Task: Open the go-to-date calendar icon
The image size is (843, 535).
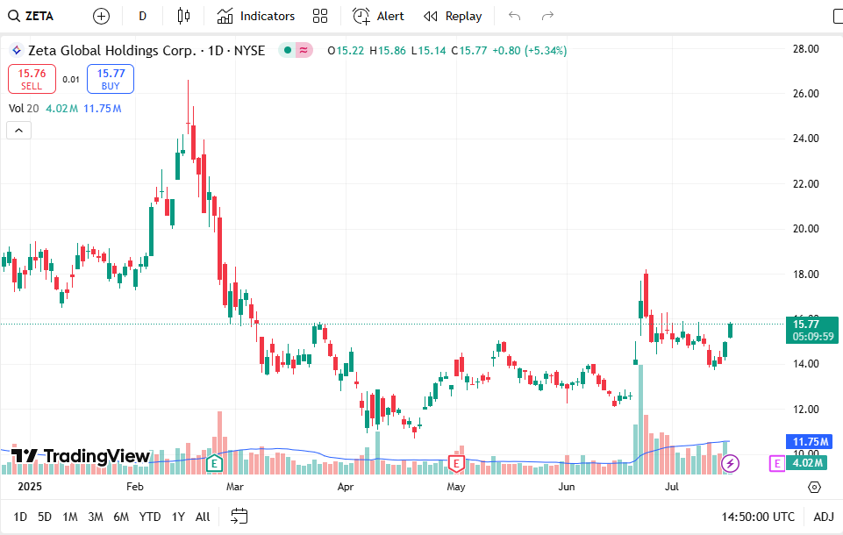Action: coord(239,517)
